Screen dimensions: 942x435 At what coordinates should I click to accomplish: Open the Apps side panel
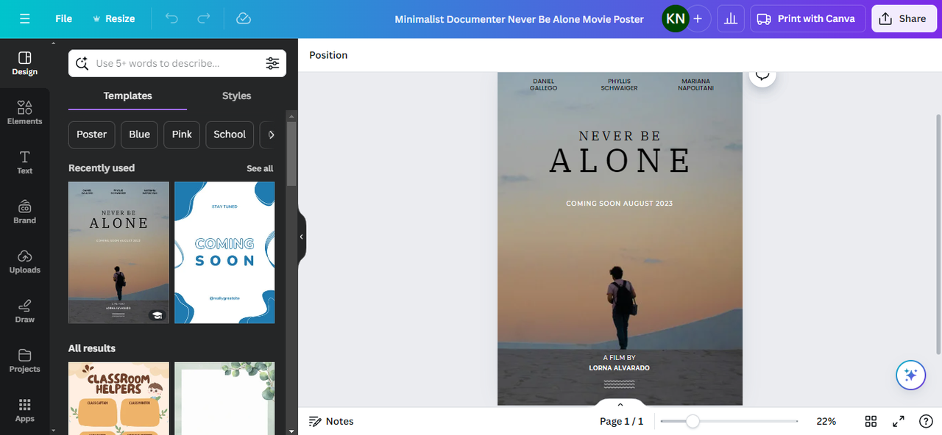click(24, 410)
